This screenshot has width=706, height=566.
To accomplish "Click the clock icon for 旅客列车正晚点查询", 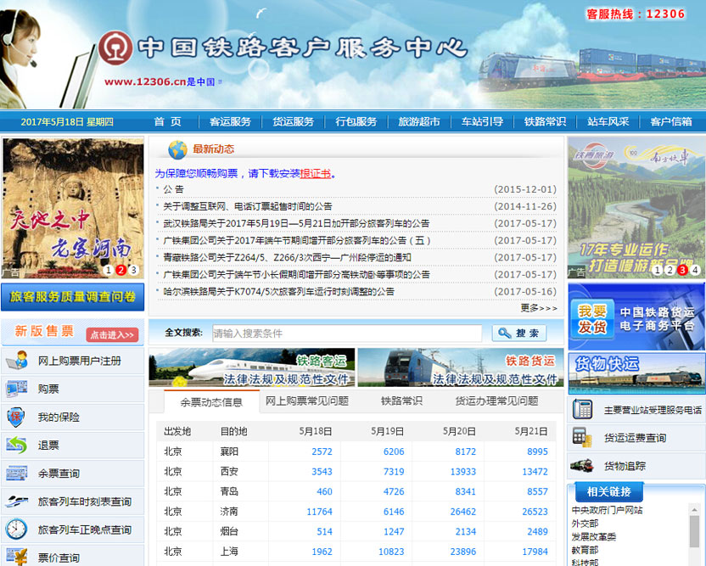I will (17, 529).
